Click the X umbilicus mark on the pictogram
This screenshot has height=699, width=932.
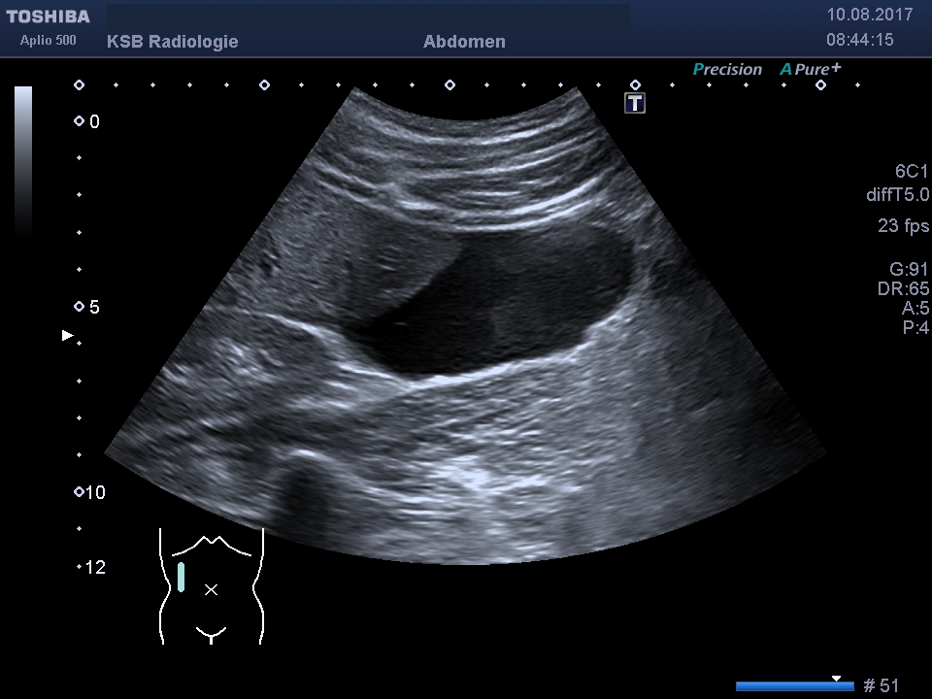pos(211,589)
